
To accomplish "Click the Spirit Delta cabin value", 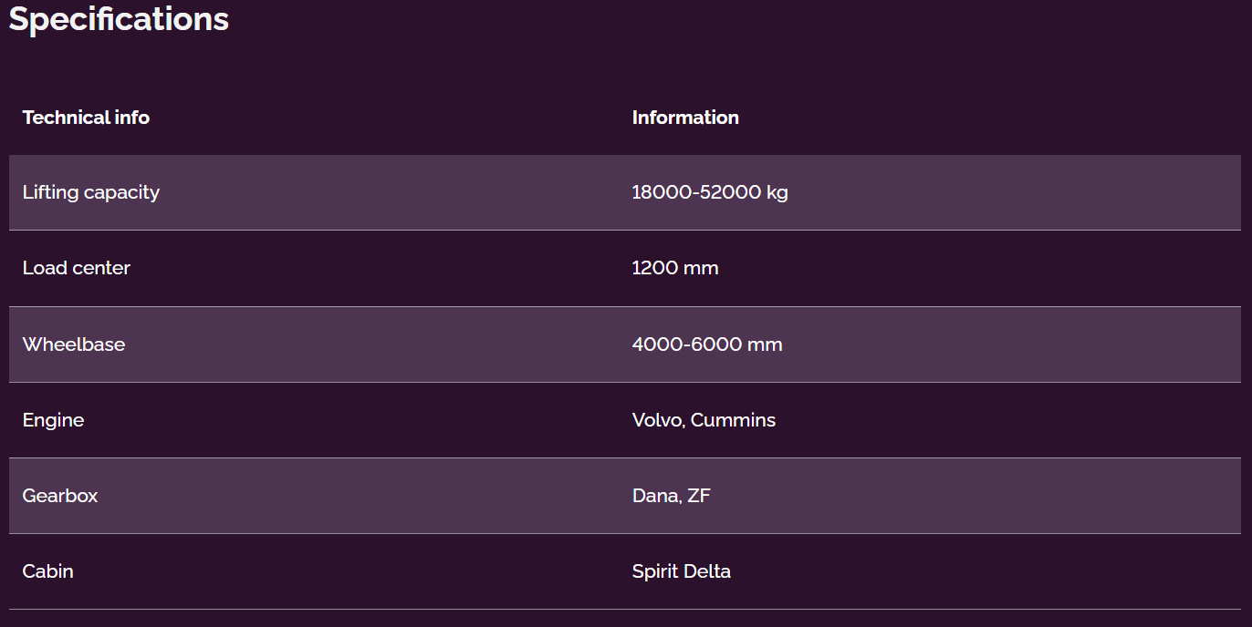I will (682, 571).
